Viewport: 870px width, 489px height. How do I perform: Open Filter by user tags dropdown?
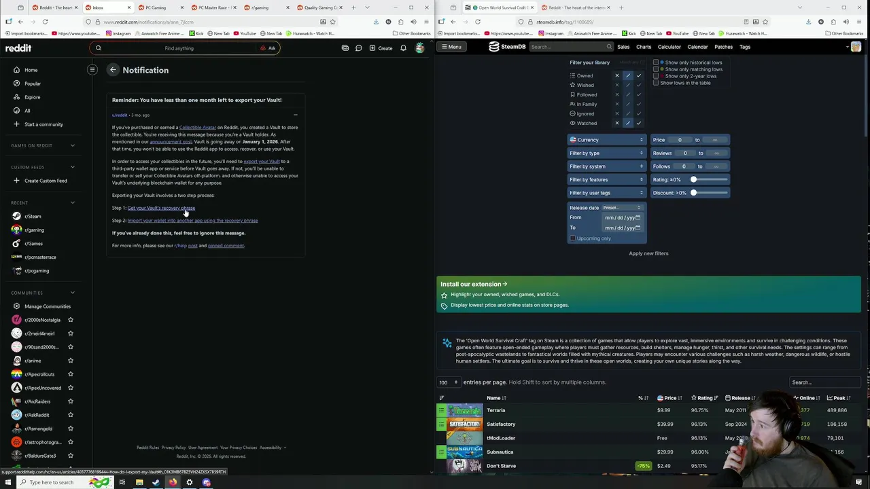click(606, 193)
